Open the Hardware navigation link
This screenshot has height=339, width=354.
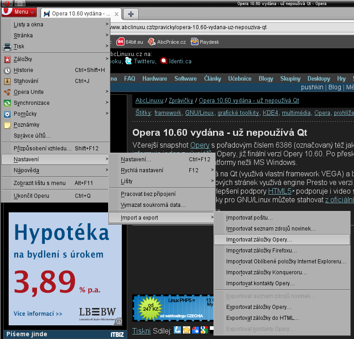[155, 78]
